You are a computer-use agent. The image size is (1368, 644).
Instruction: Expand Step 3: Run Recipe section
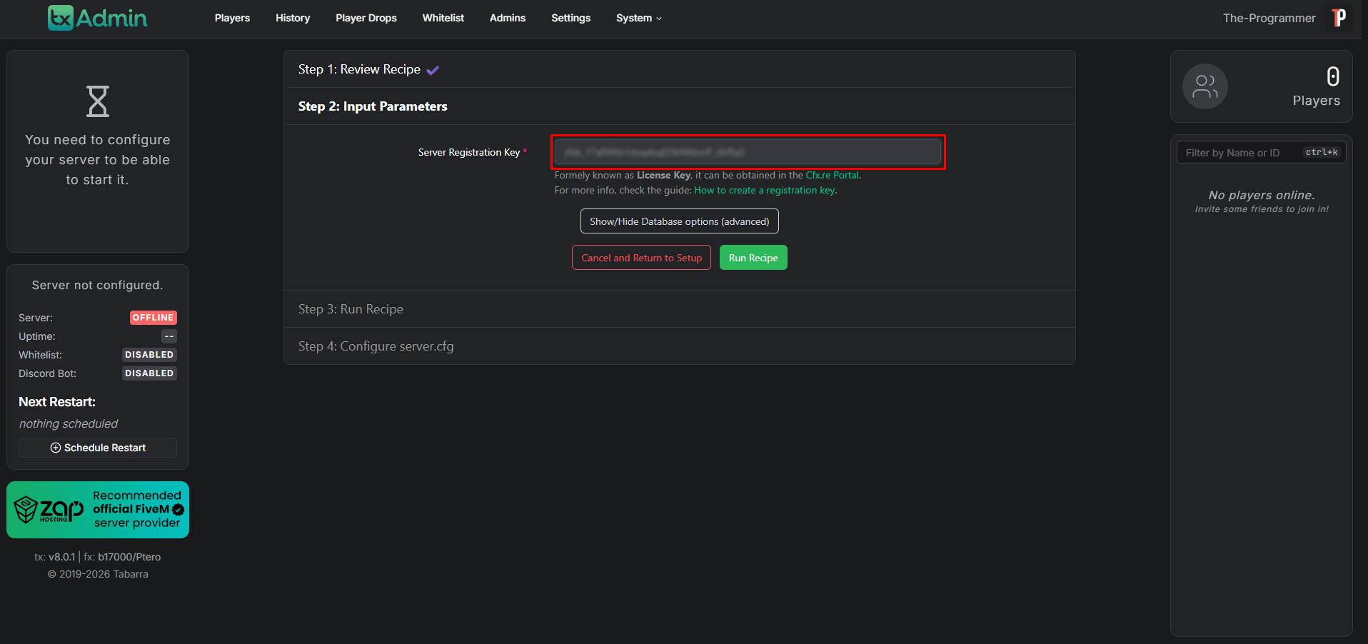(x=351, y=309)
